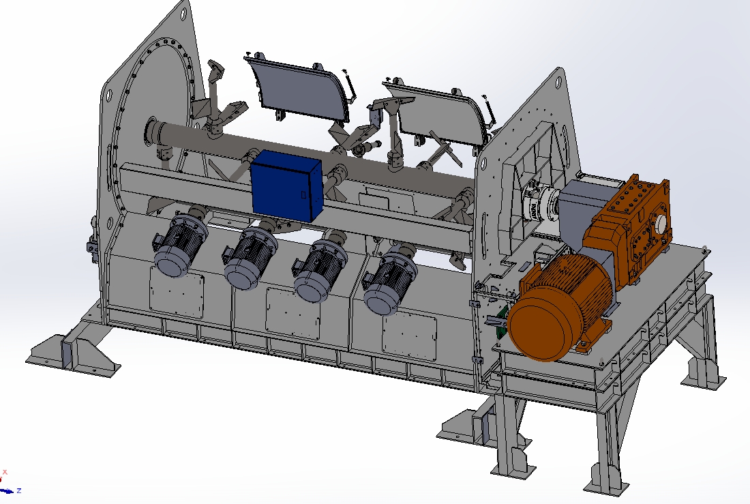750x504 pixels.
Task: Select the left open hatch door
Action: (298, 87)
